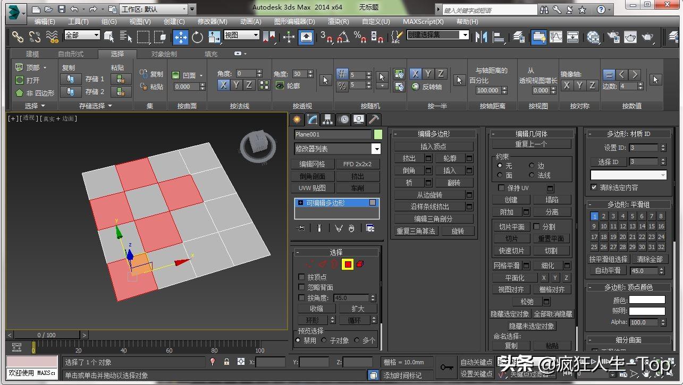Open the Display command panel tab

[x=359, y=119]
